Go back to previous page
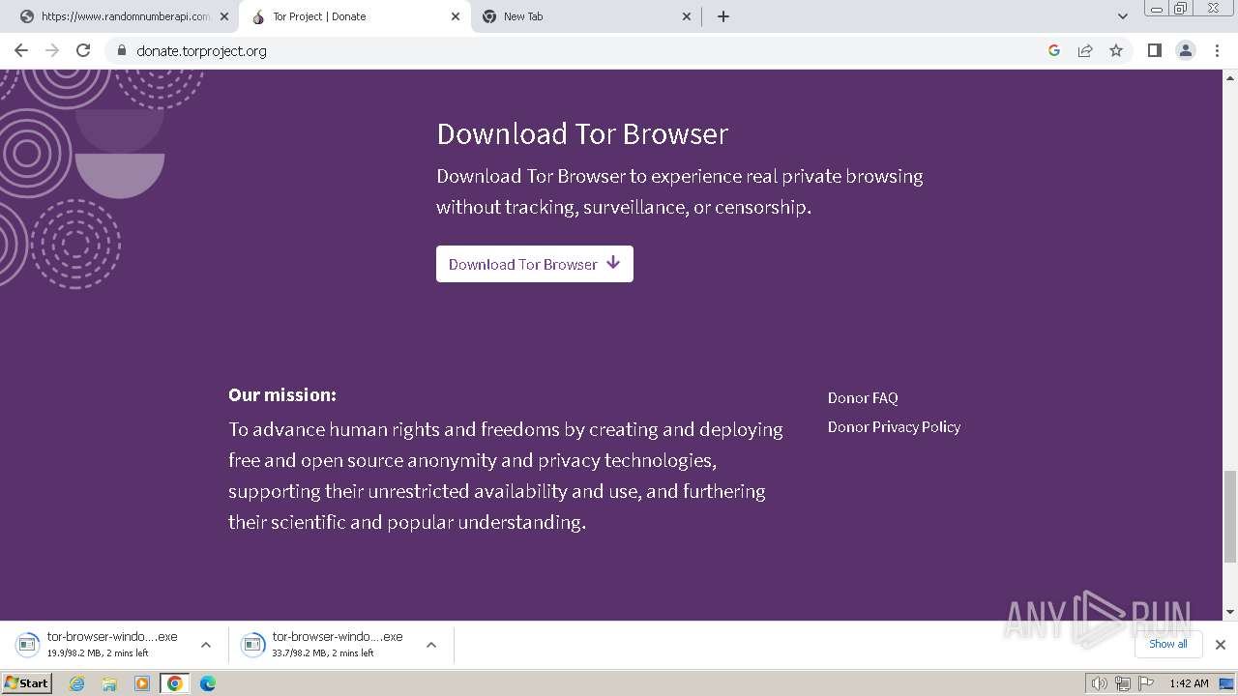Screen dimensions: 1238x696 pos(21,50)
